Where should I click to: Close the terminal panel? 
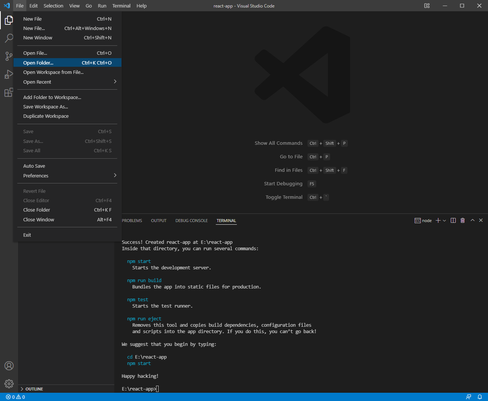pos(481,221)
